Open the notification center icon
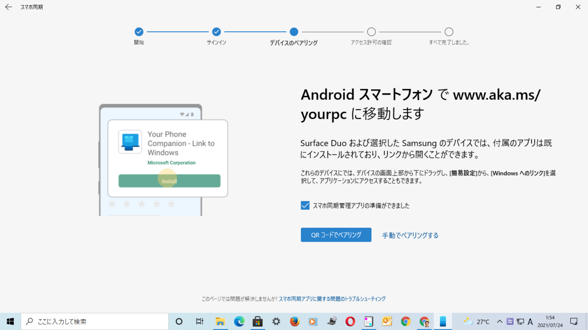This screenshot has width=588, height=330. click(574, 321)
